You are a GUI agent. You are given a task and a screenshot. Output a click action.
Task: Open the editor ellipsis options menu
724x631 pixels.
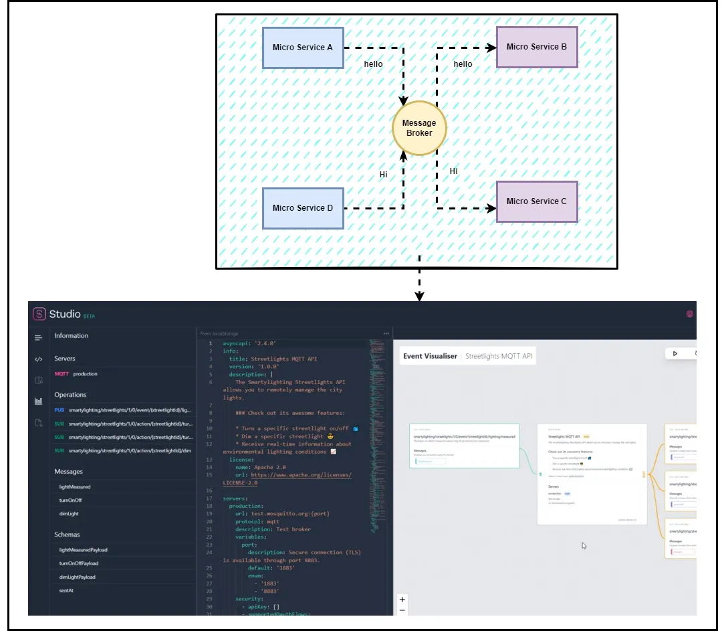pos(386,333)
